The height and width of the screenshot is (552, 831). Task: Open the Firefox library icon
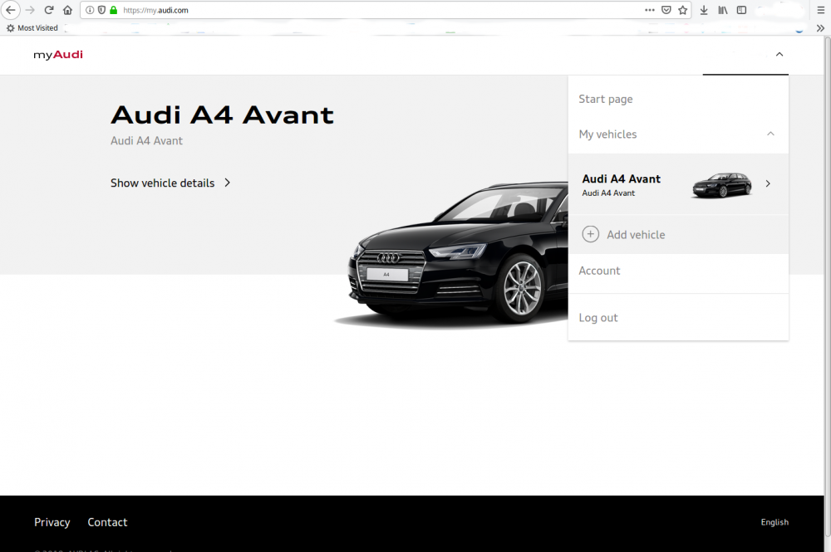[x=723, y=10]
